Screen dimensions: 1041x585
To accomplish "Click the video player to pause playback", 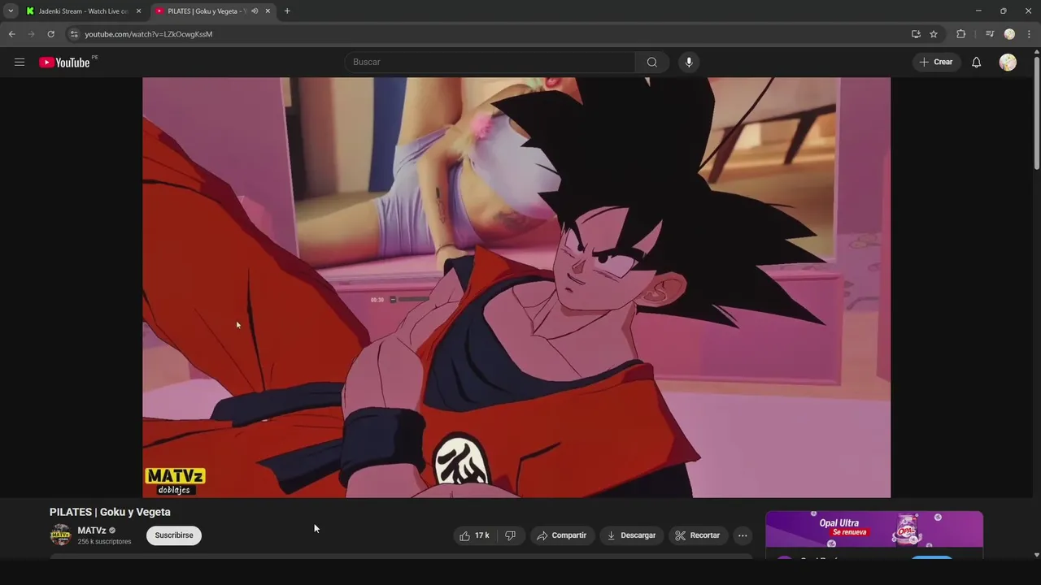I will [516, 287].
